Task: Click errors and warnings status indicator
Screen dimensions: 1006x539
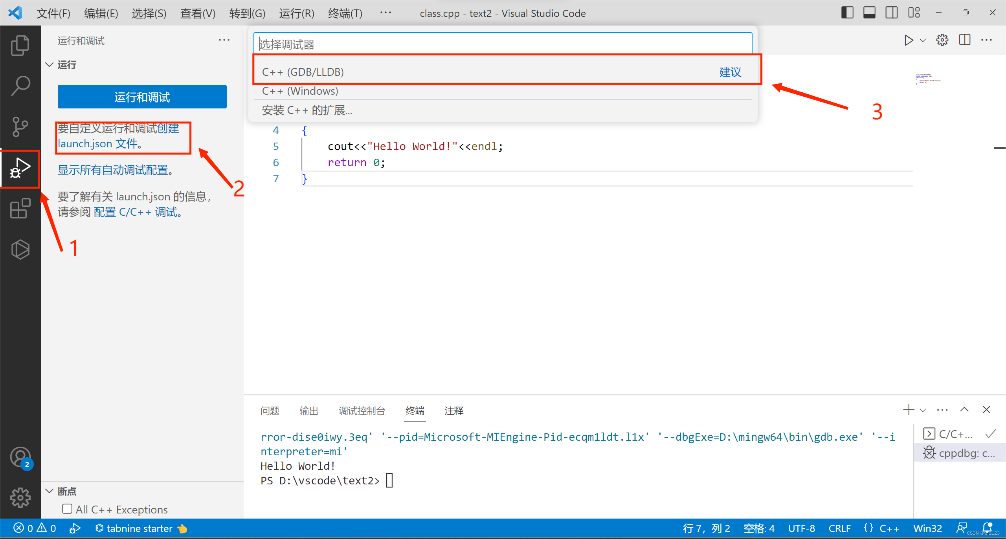Action: [35, 528]
